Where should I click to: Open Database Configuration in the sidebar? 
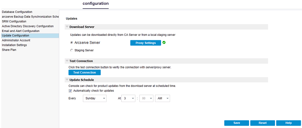(x=17, y=12)
